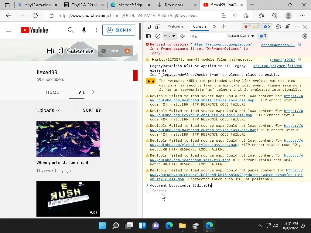311x233 pixels.
Task: Expand the crbug/1173575 warning message
Action: 153,59
